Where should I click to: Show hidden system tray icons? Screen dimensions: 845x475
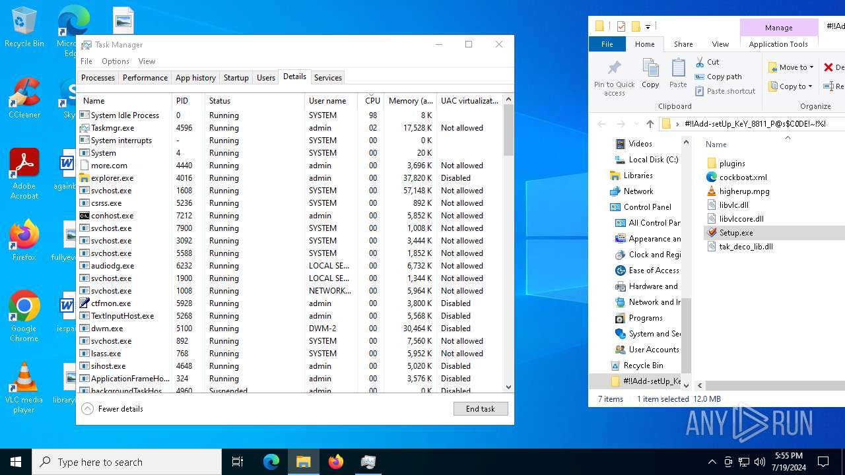pos(712,462)
